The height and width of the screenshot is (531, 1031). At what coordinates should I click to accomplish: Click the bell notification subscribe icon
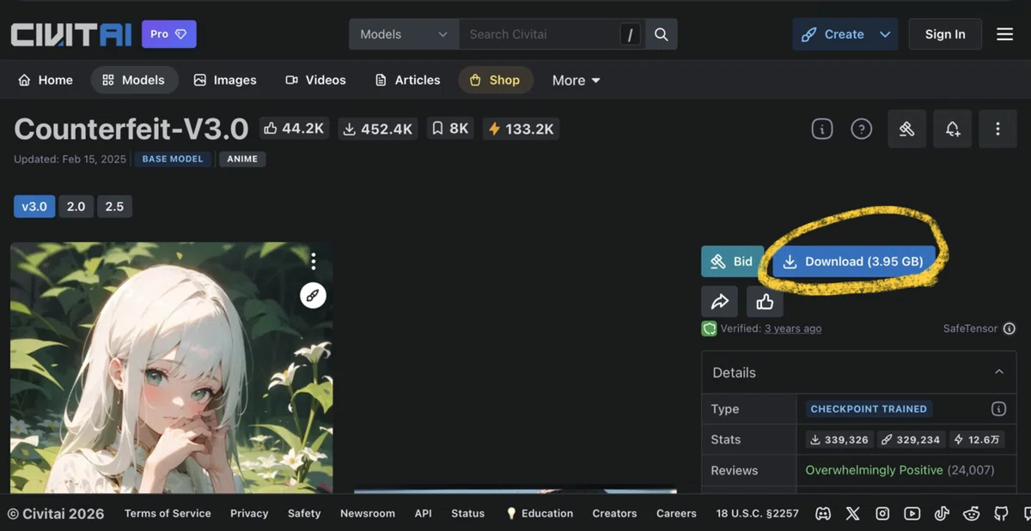point(952,129)
